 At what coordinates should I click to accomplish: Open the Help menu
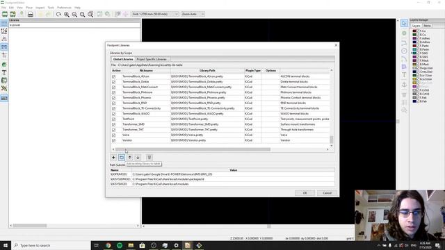click(77, 8)
